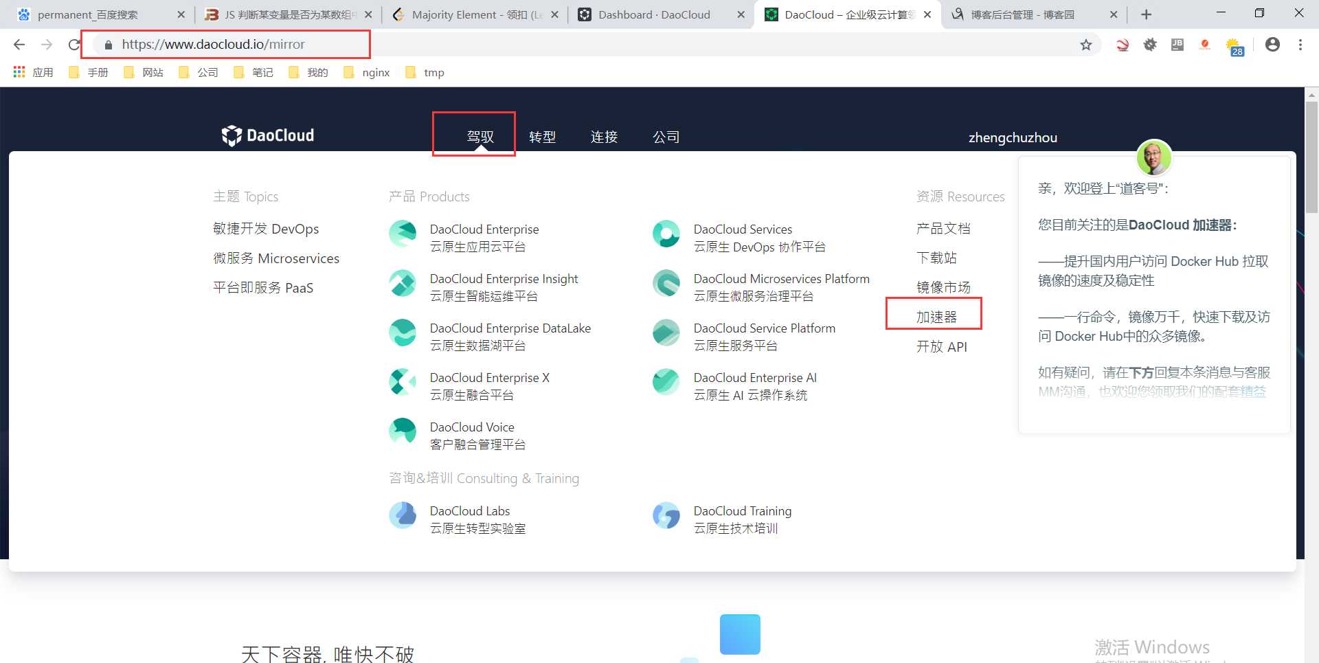Image resolution: width=1319 pixels, height=663 pixels.
Task: Open the 微服务 Microservices topic
Action: (x=276, y=258)
